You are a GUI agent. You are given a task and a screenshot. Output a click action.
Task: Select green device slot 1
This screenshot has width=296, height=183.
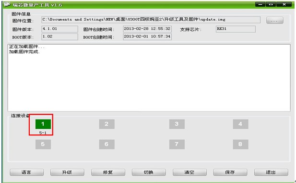coord(43,124)
